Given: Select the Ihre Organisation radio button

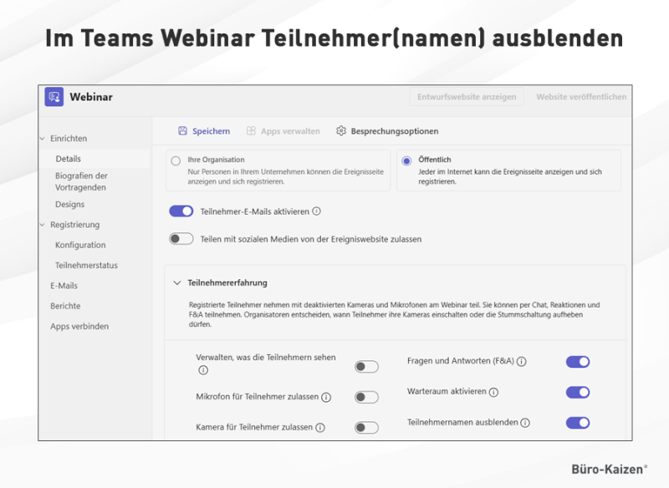Looking at the screenshot, I should (x=176, y=160).
